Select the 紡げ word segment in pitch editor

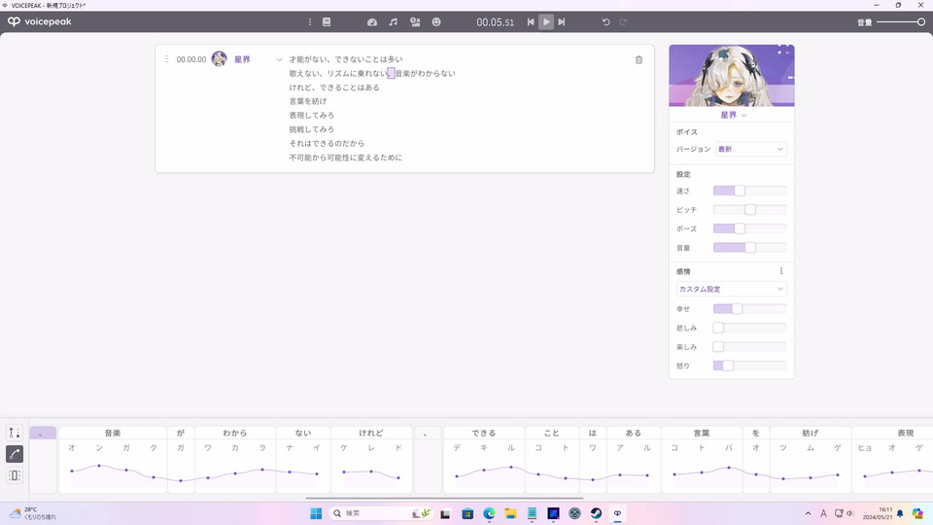(811, 434)
